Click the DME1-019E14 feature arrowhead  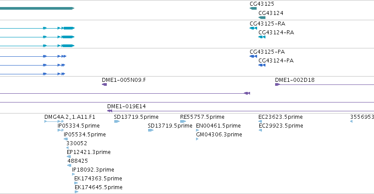click(109, 111)
